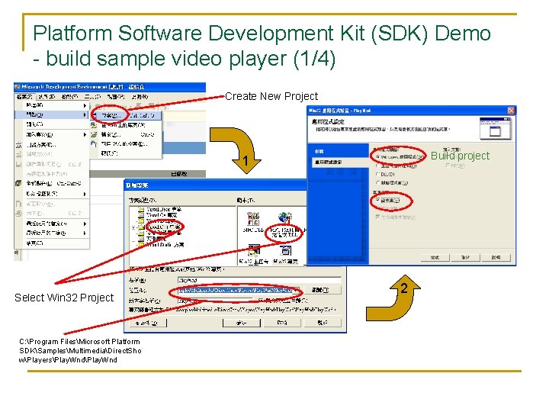Viewport: 549px width, 412px height.
Task: Click 確定 (OK) in the new project dialog
Action: pos(241,323)
